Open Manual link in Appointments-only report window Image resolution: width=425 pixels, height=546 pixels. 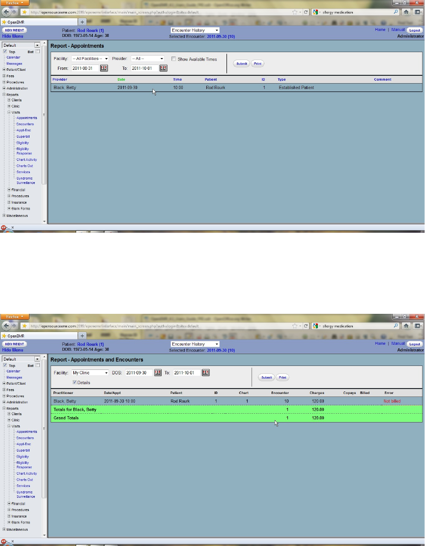397,30
